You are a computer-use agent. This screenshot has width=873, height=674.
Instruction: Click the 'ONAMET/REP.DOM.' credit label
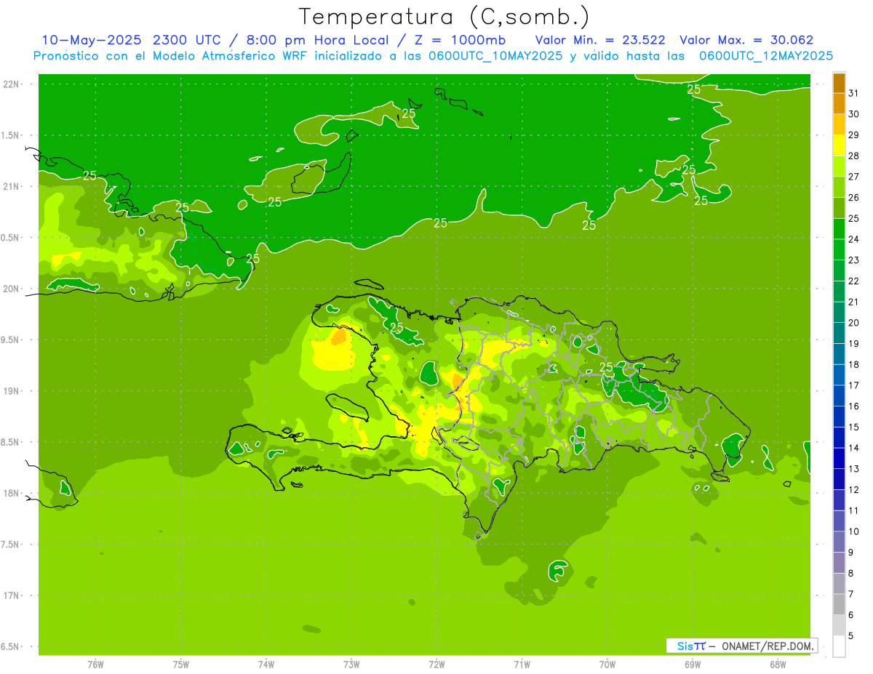pyautogui.click(x=767, y=646)
